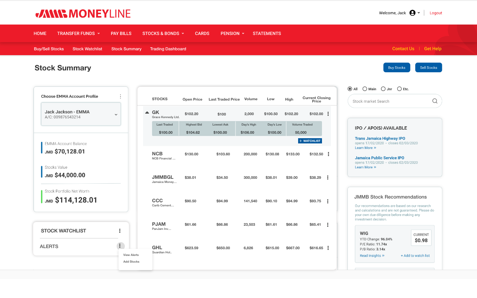Viewport: 477px width, 298px height.
Task: Open the Pay Bills menu item
Action: pyautogui.click(x=121, y=34)
